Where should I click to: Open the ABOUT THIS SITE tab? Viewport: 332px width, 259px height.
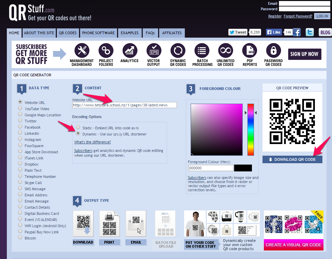click(x=39, y=33)
